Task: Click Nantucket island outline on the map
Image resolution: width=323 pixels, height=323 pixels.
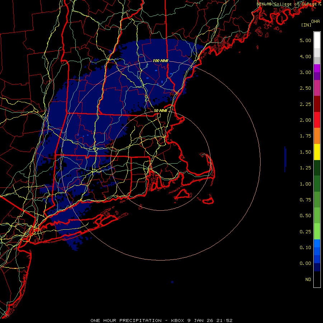Action: [x=208, y=200]
